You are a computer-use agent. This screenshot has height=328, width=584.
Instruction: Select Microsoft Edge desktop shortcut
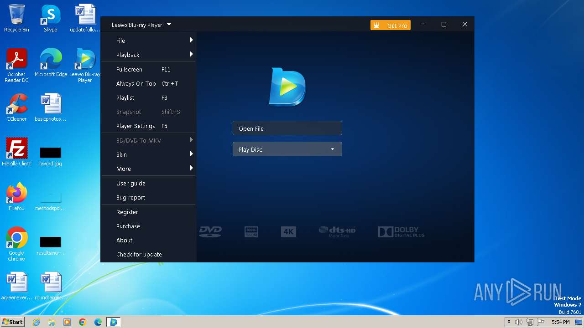[51, 63]
